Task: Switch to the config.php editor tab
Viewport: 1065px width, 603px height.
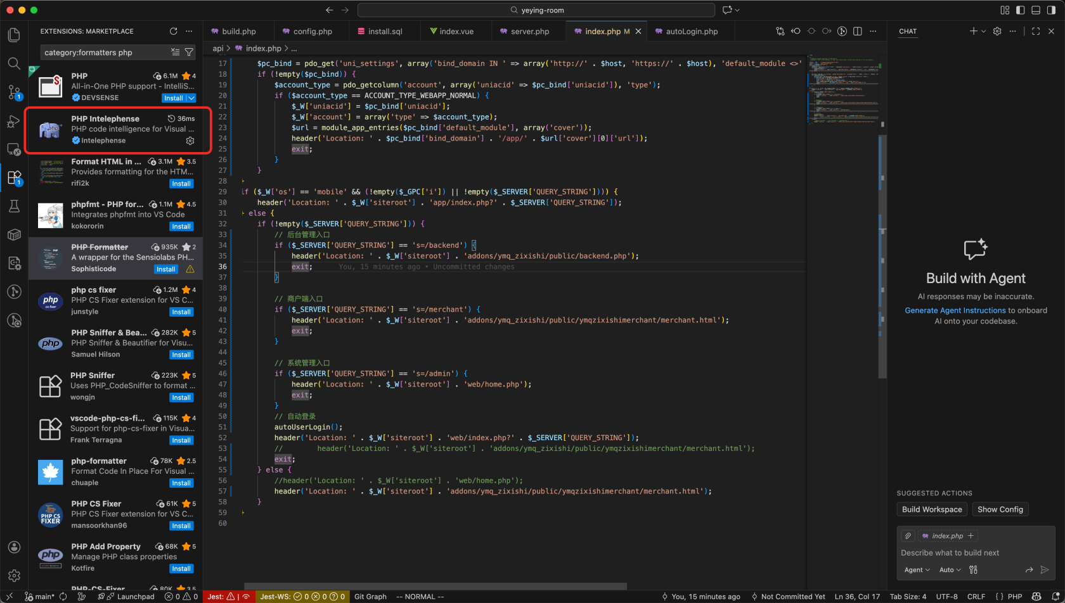Action: (313, 31)
